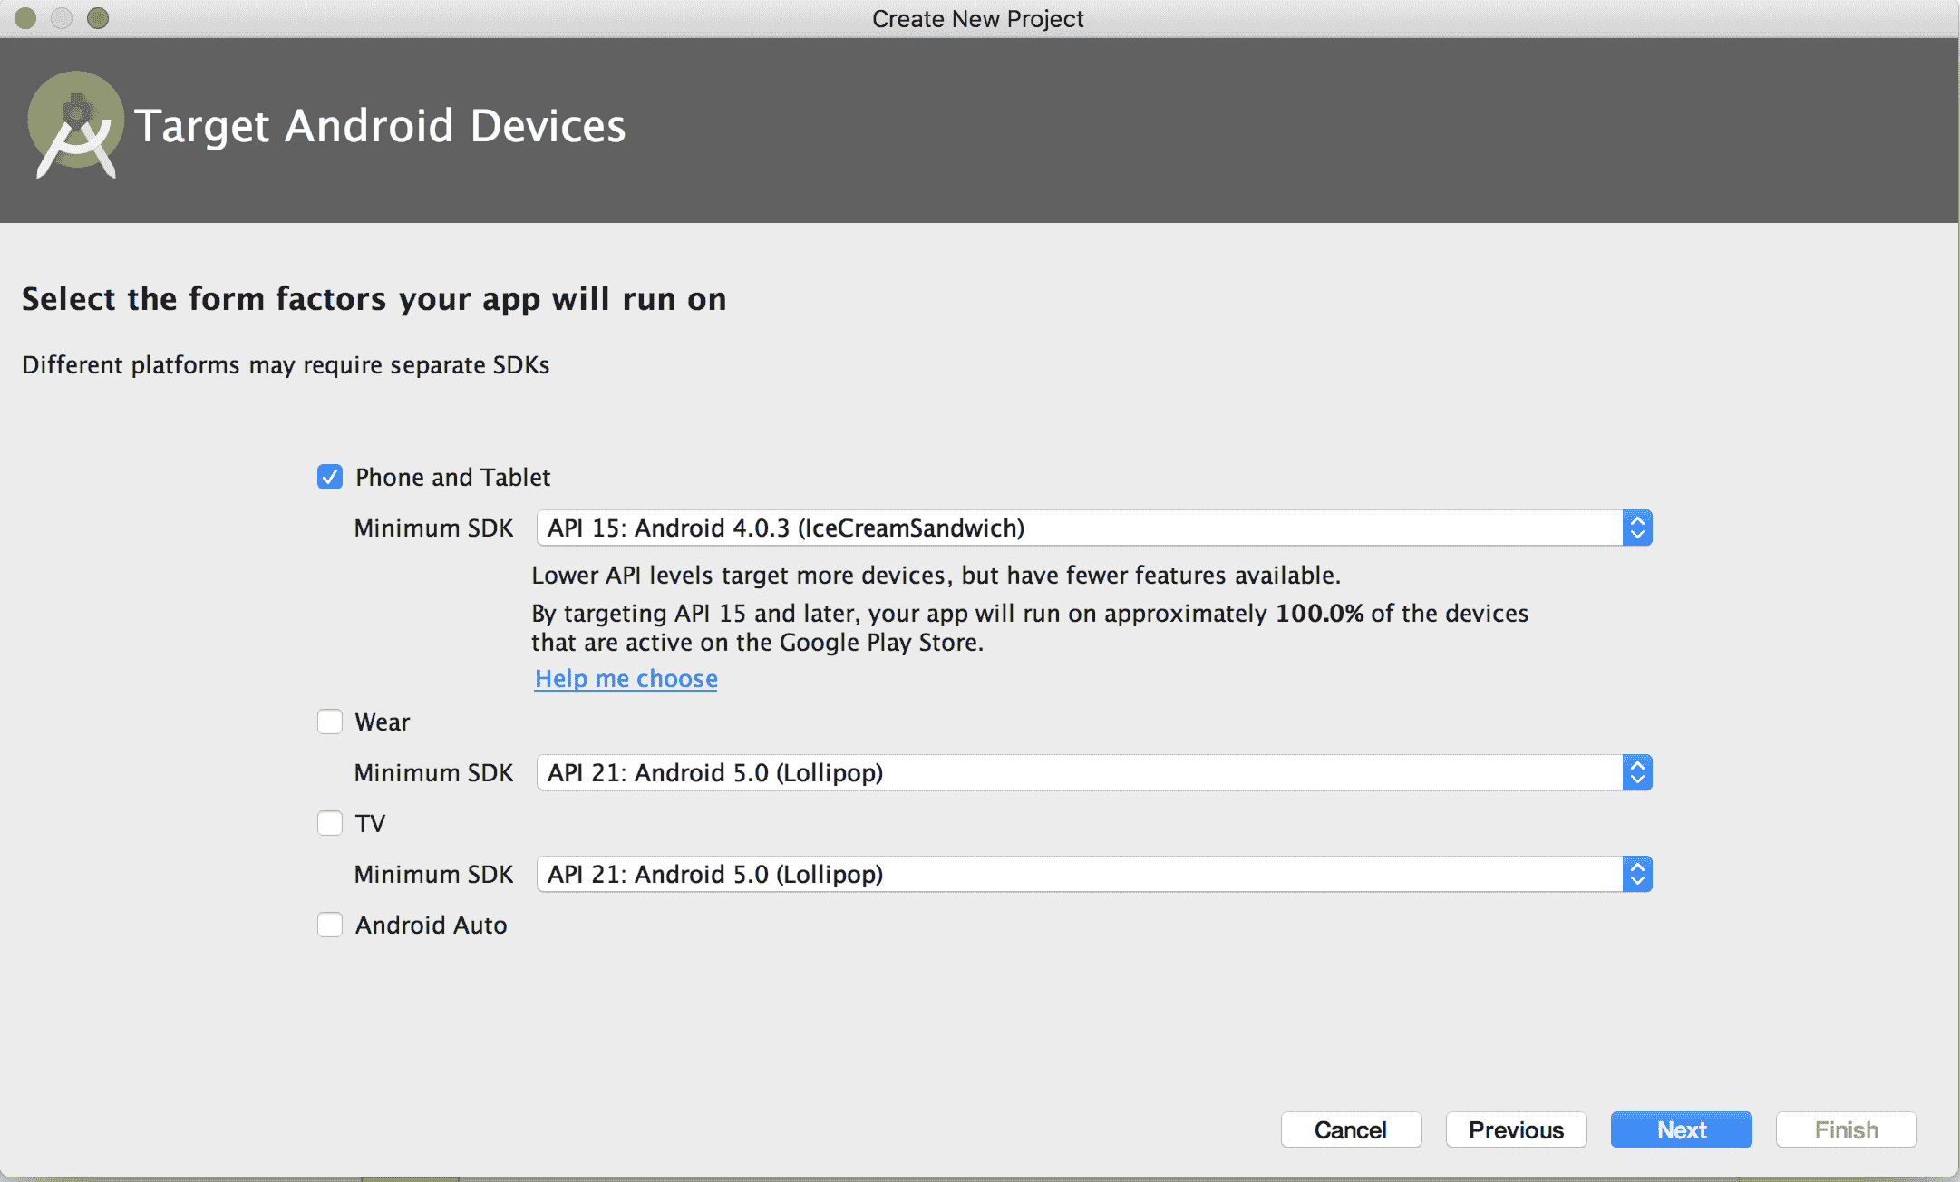The height and width of the screenshot is (1182, 1960).
Task: Click the disabled Finish button
Action: 1846,1129
